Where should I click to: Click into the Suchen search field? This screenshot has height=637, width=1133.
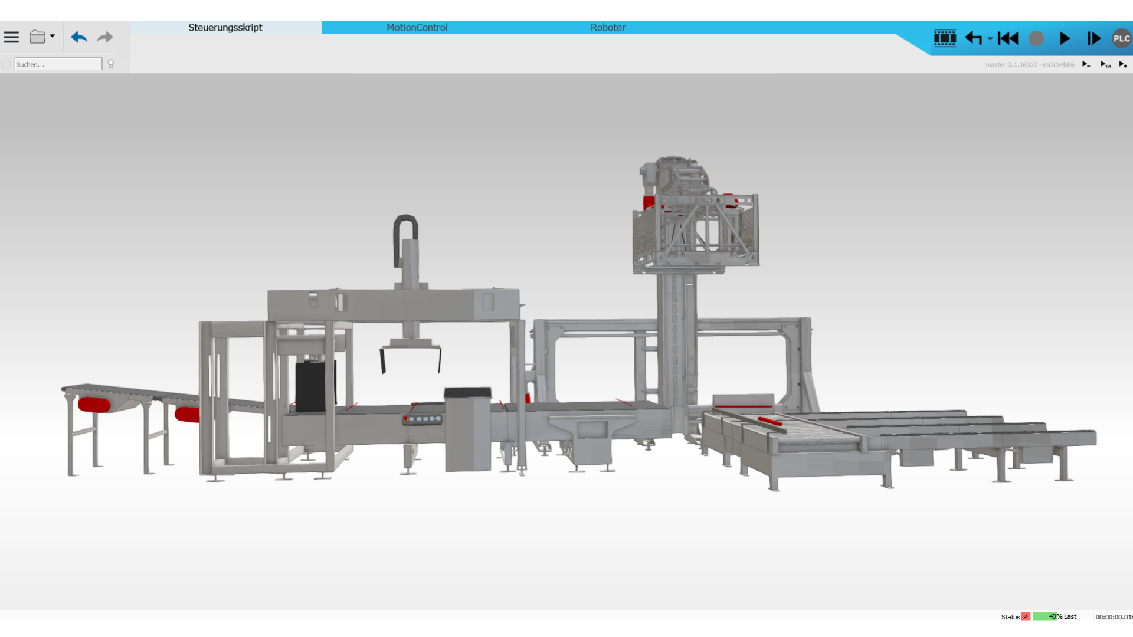[58, 64]
